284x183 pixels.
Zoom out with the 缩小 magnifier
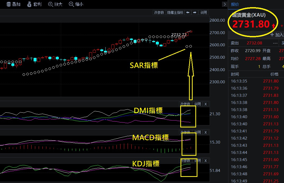click(71, 4)
